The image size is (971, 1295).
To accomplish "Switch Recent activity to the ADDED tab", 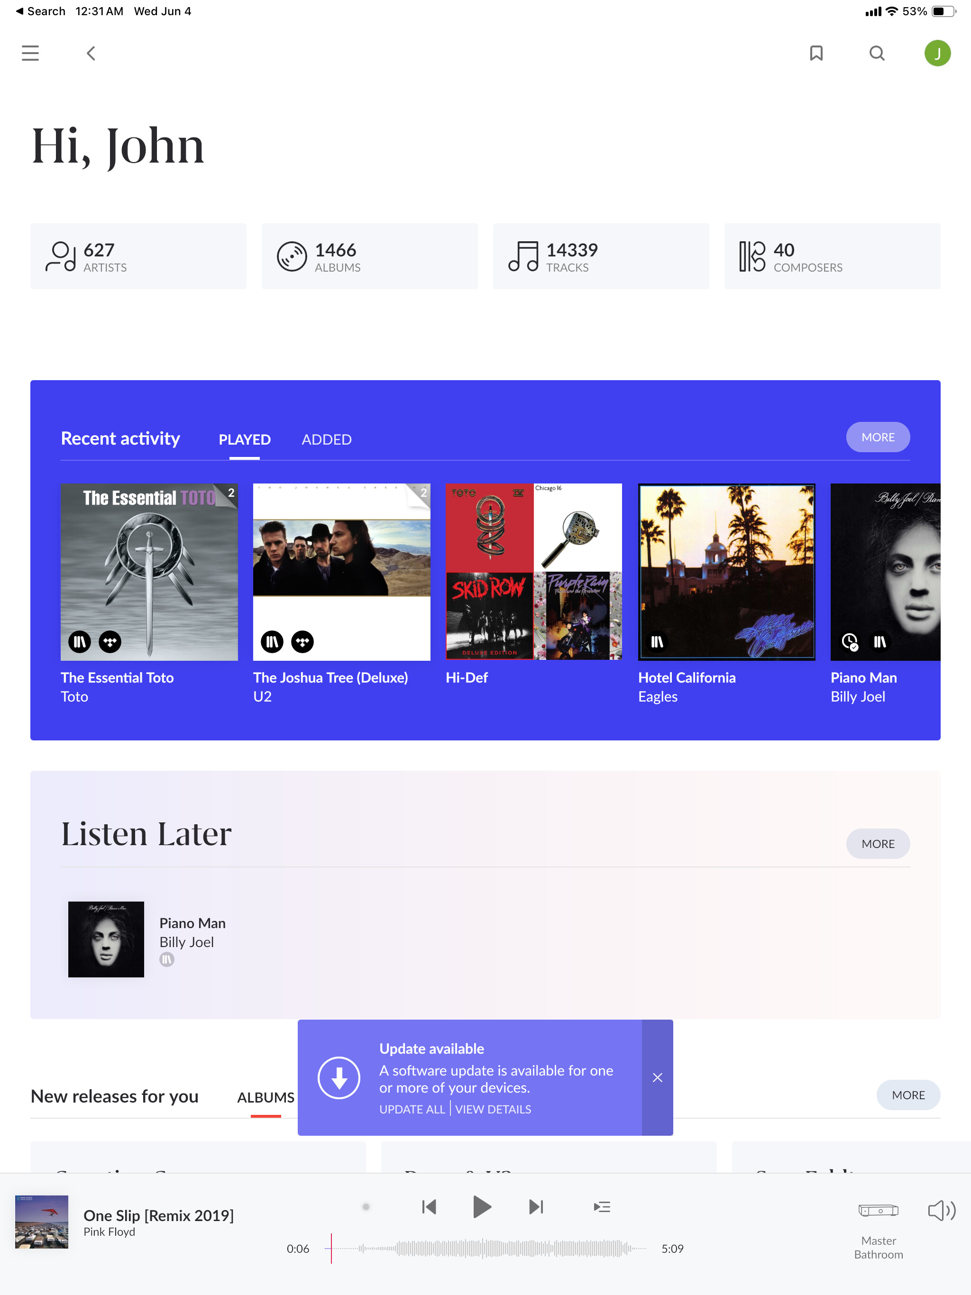I will (326, 440).
